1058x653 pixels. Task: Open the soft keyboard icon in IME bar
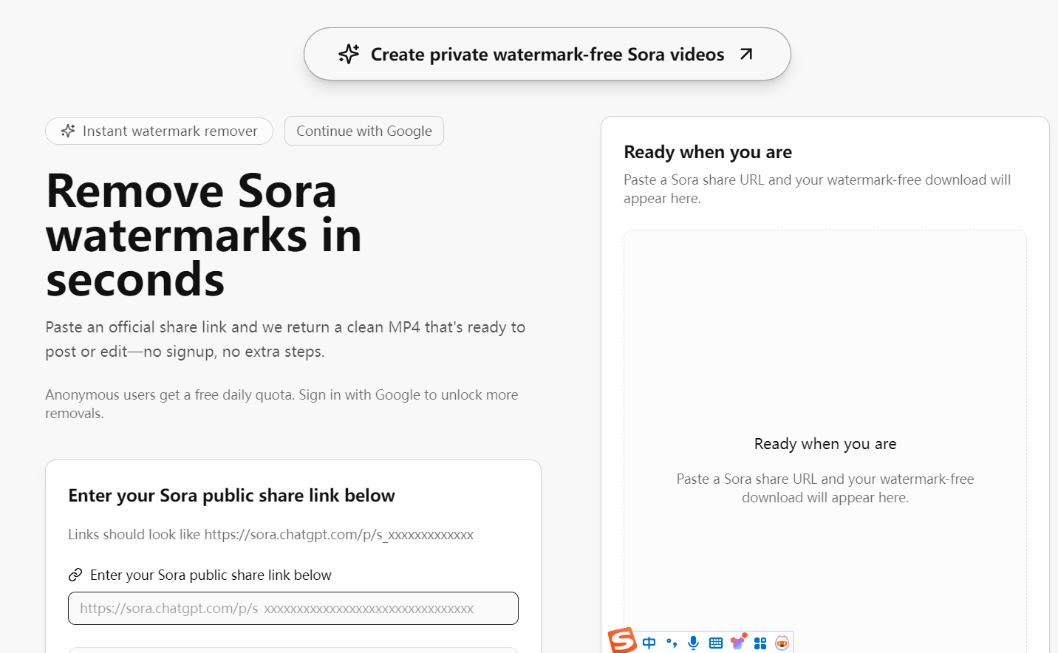(x=715, y=643)
